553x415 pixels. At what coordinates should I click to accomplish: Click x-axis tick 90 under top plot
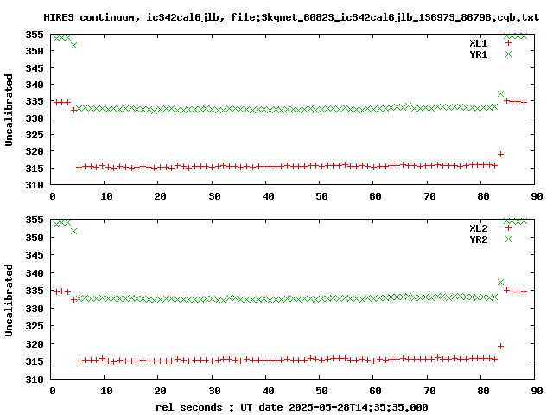(537, 196)
